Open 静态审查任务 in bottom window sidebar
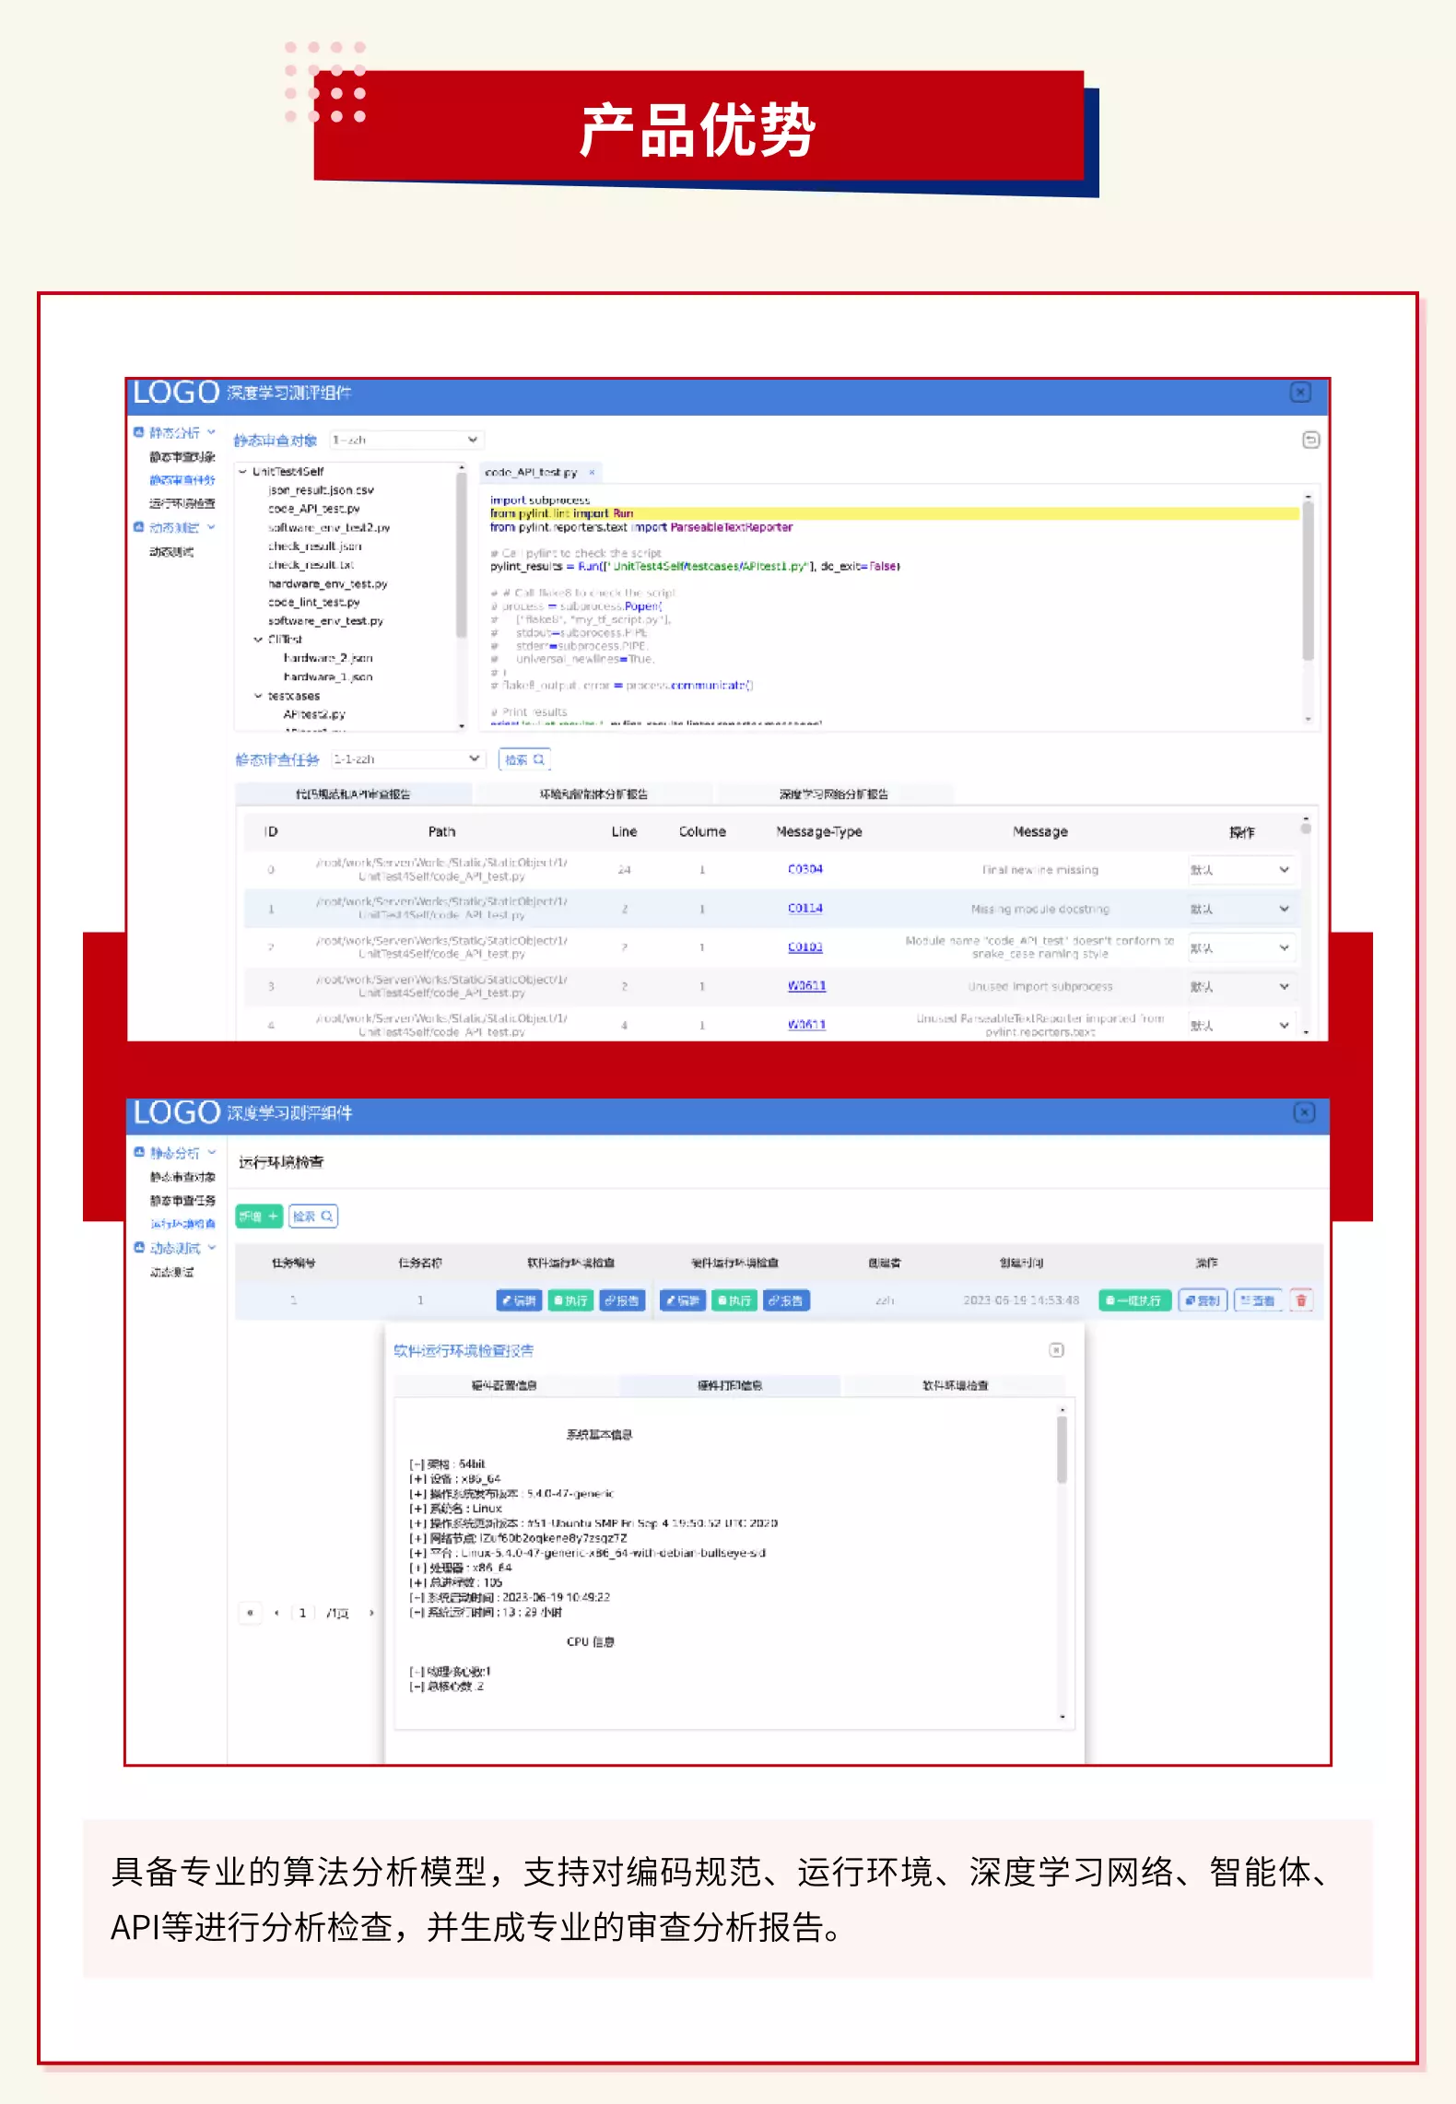 (x=182, y=1201)
